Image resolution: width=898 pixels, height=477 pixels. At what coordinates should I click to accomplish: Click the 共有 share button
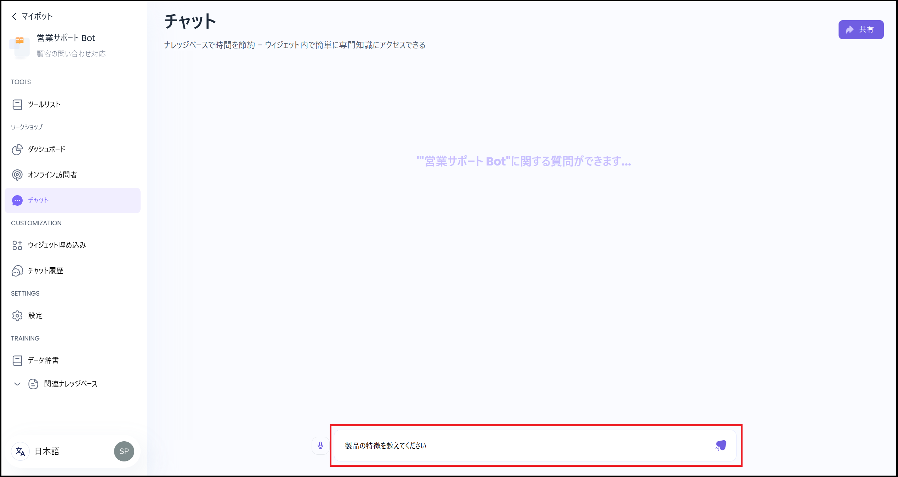(861, 30)
